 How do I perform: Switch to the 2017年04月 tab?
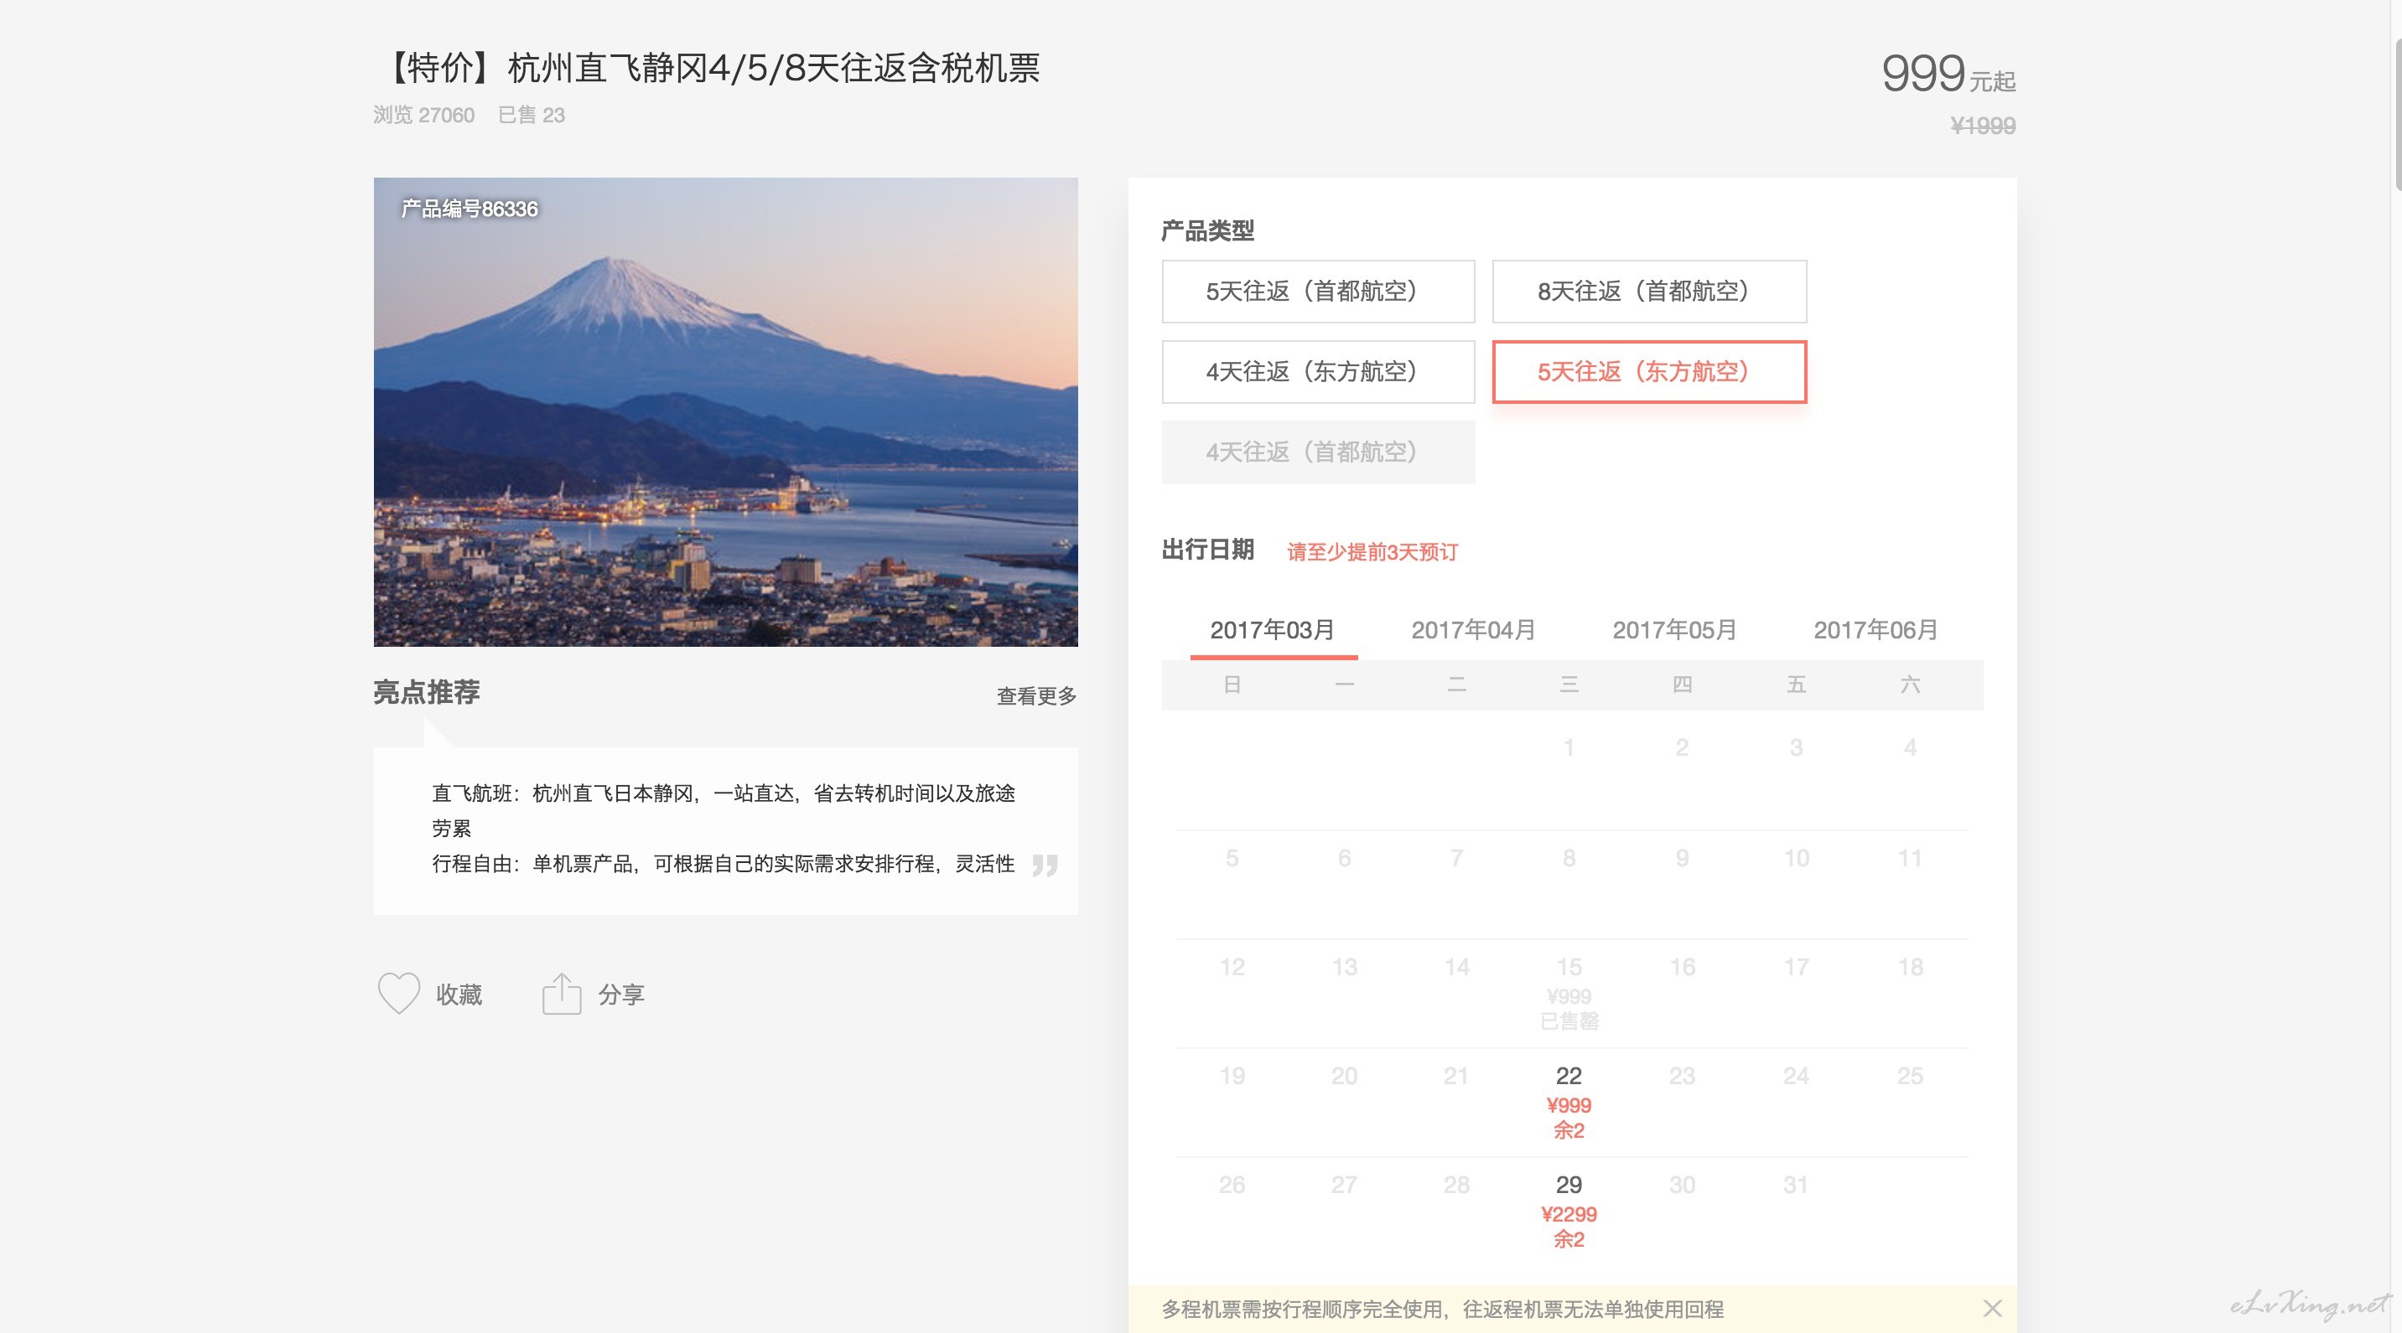tap(1473, 631)
